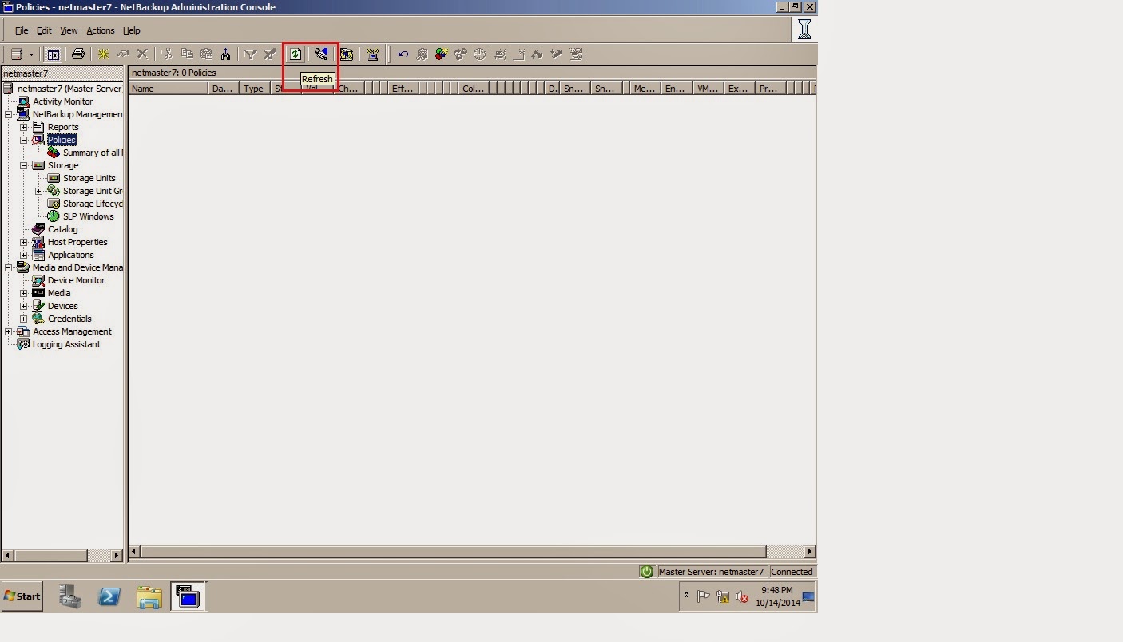Click the VM... column header
This screenshot has height=642, width=1123.
click(708, 89)
